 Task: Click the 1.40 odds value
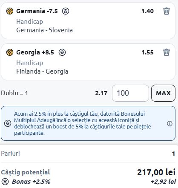147,11
